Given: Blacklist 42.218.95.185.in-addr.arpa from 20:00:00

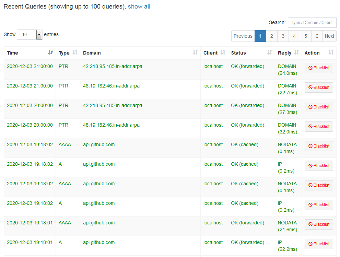Looking at the screenshot, I should tap(319, 107).
